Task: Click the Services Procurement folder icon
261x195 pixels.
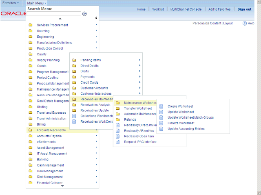Action: pos(31,25)
